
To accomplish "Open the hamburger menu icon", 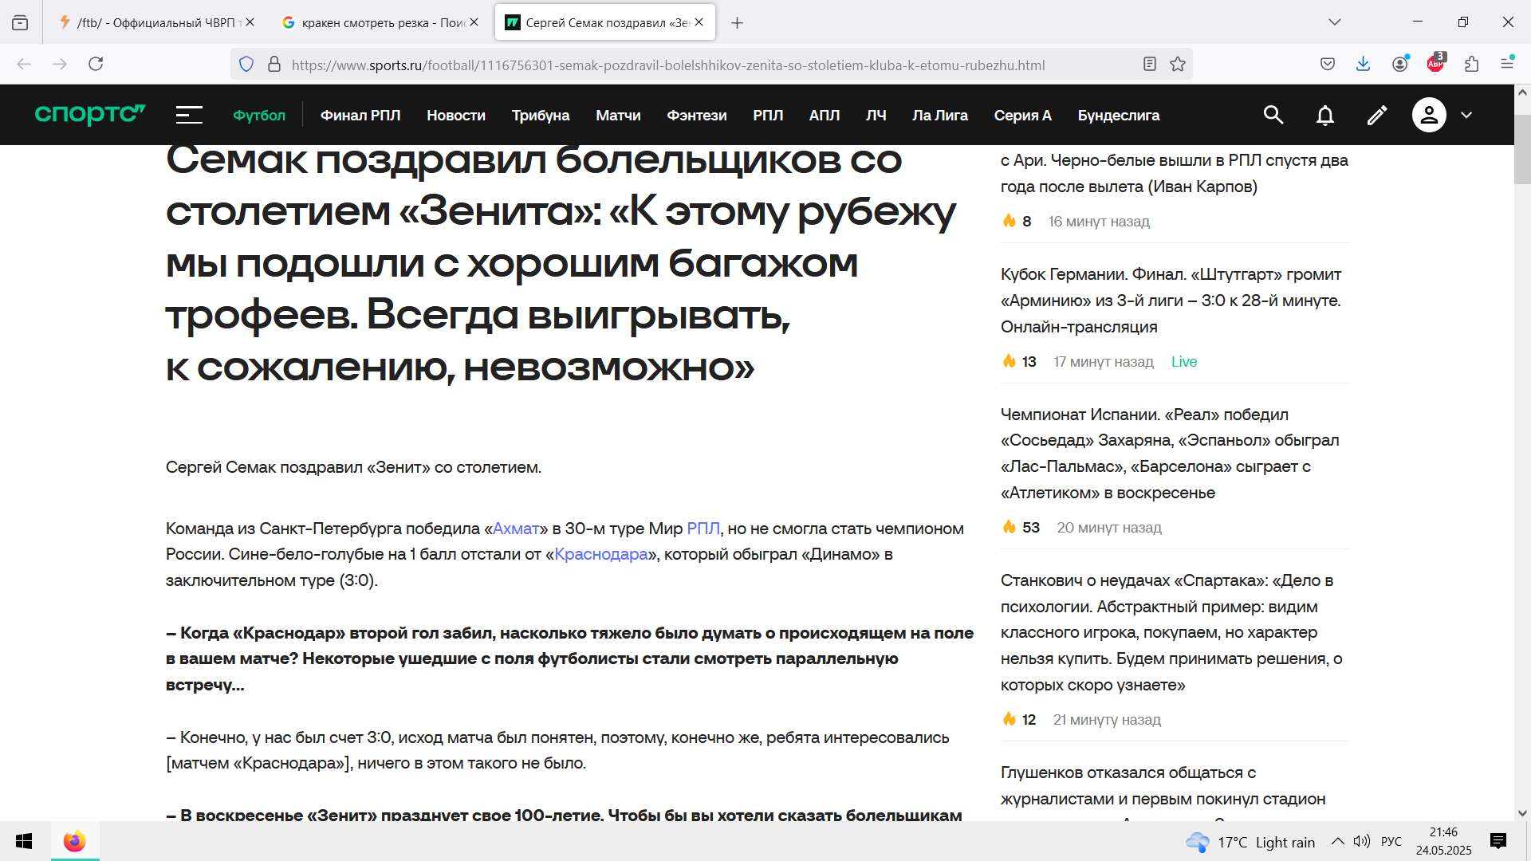I will (189, 115).
